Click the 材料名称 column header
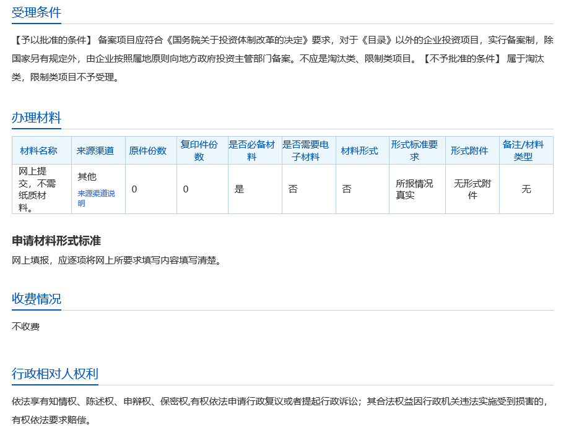 click(38, 151)
